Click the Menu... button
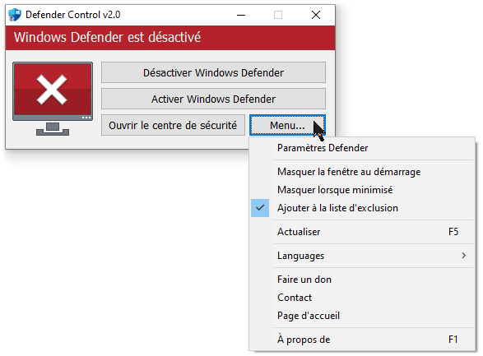Image resolution: width=483 pixels, height=356 pixels. 287,125
